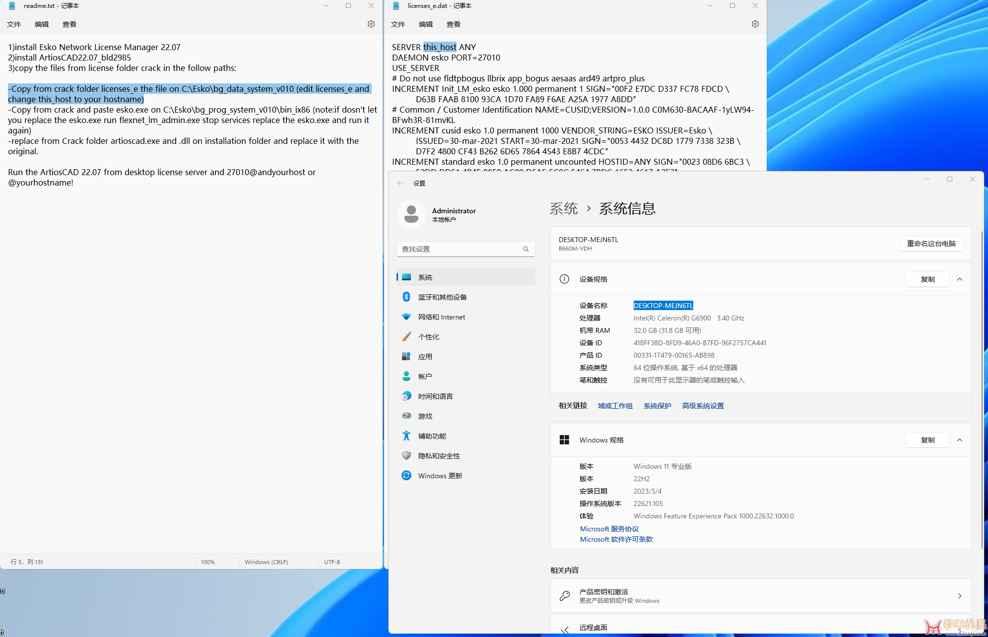The image size is (988, 637).
Task: Click the processor value Intel(R) Celeron(R) G6900
Action: coord(689,318)
